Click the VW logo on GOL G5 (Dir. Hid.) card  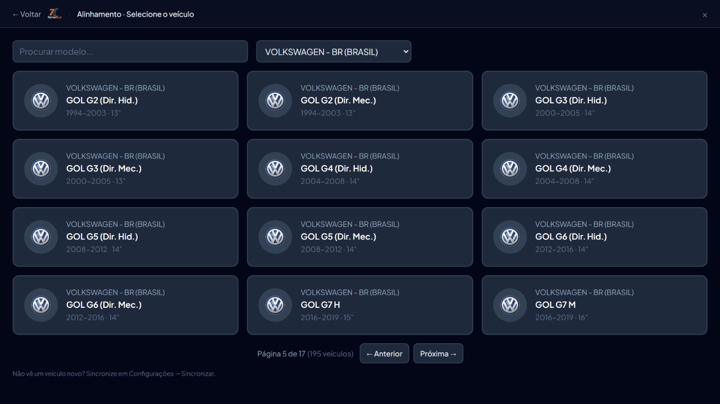click(x=41, y=237)
